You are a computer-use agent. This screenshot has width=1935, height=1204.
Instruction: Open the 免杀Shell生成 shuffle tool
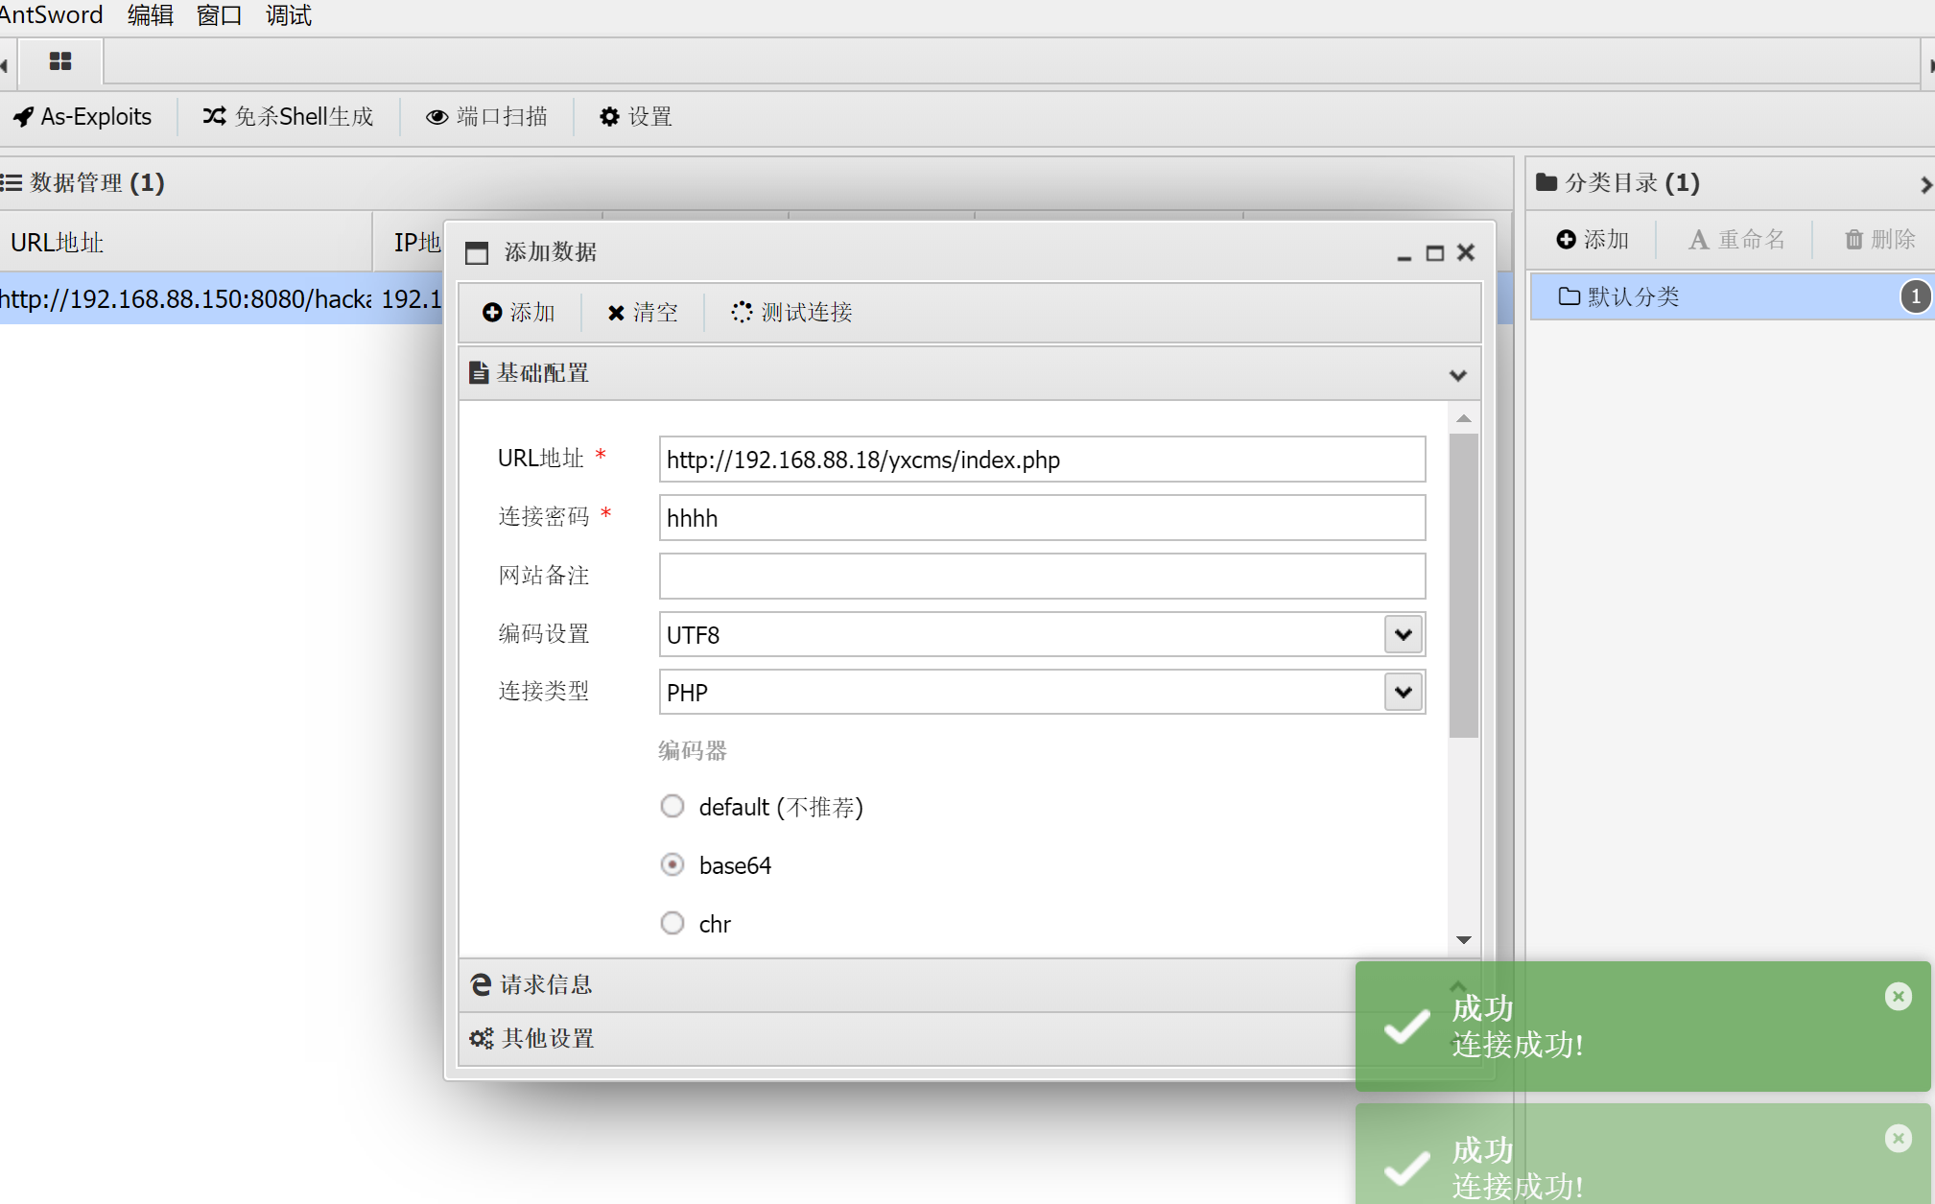click(288, 117)
